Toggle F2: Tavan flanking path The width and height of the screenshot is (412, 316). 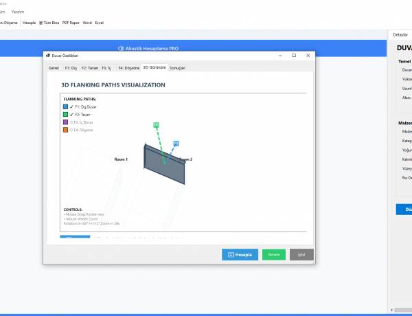click(71, 115)
